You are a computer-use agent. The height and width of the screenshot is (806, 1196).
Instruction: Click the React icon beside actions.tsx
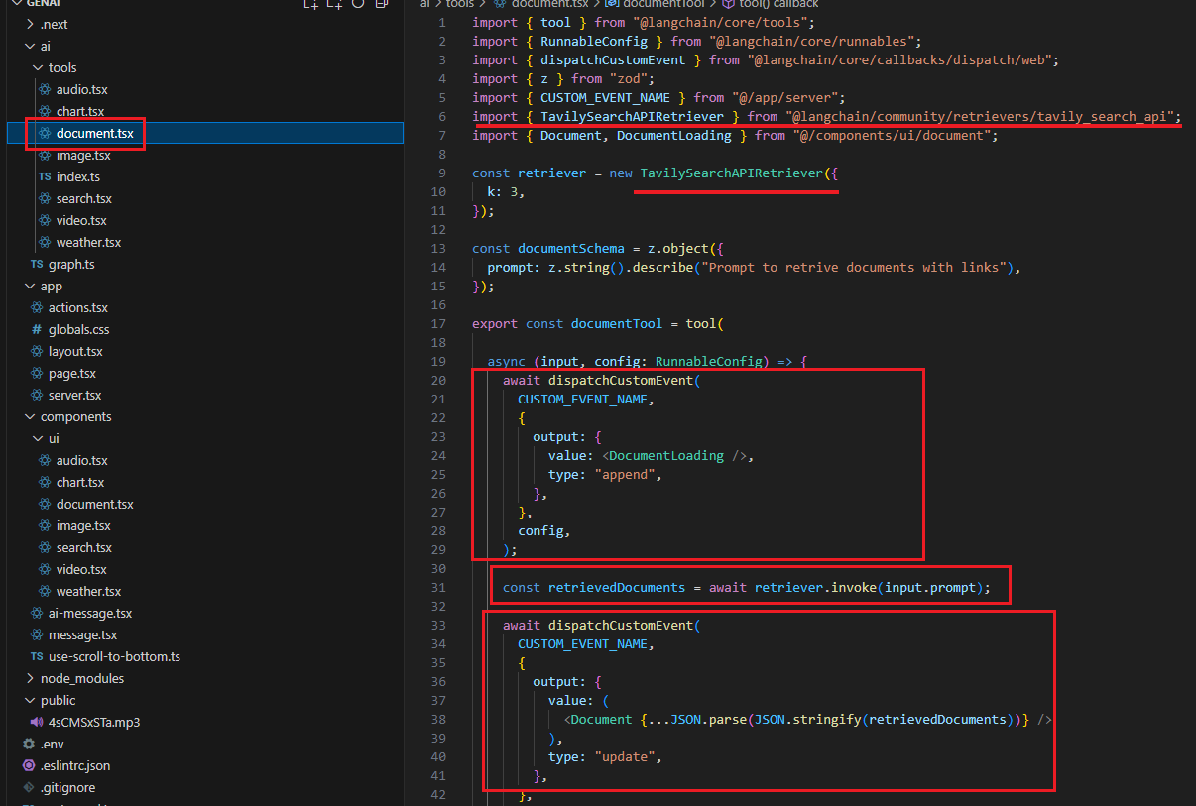(x=37, y=308)
